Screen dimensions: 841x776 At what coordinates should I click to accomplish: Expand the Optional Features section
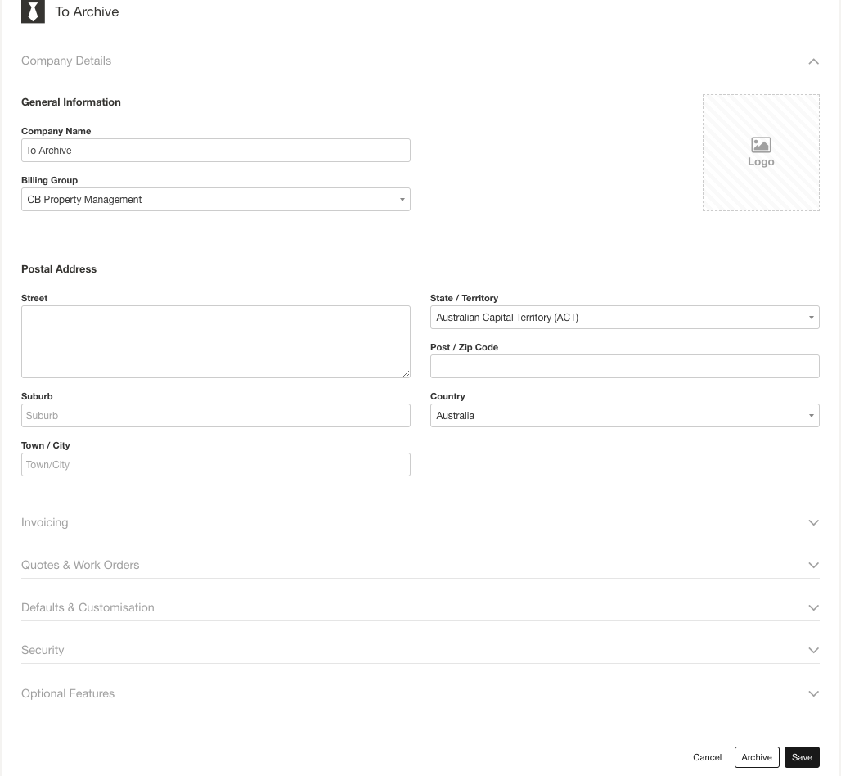813,693
